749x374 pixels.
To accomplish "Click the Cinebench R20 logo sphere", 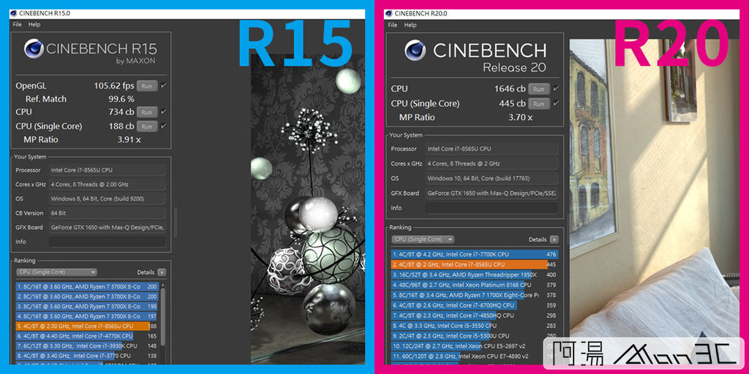I will (x=415, y=50).
